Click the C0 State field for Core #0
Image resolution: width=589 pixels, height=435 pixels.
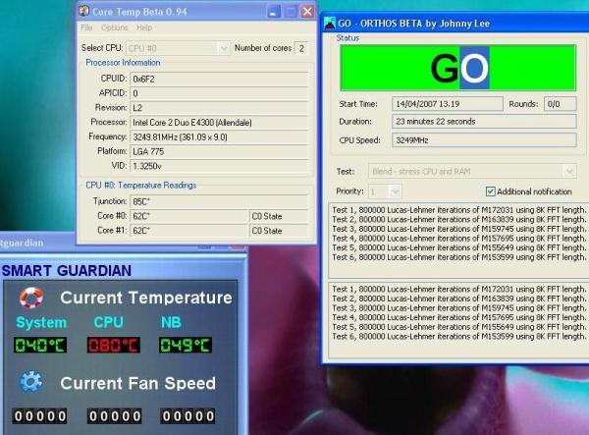click(x=279, y=216)
